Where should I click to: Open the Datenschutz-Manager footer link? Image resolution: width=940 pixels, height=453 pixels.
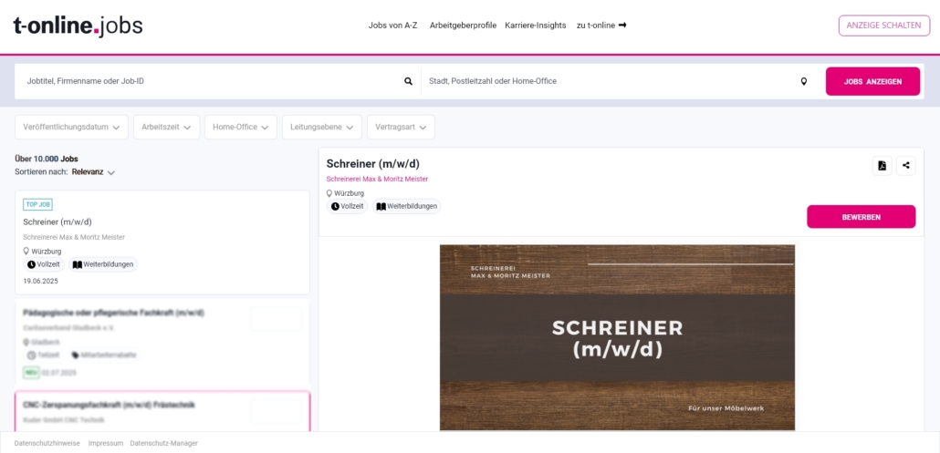[163, 443]
